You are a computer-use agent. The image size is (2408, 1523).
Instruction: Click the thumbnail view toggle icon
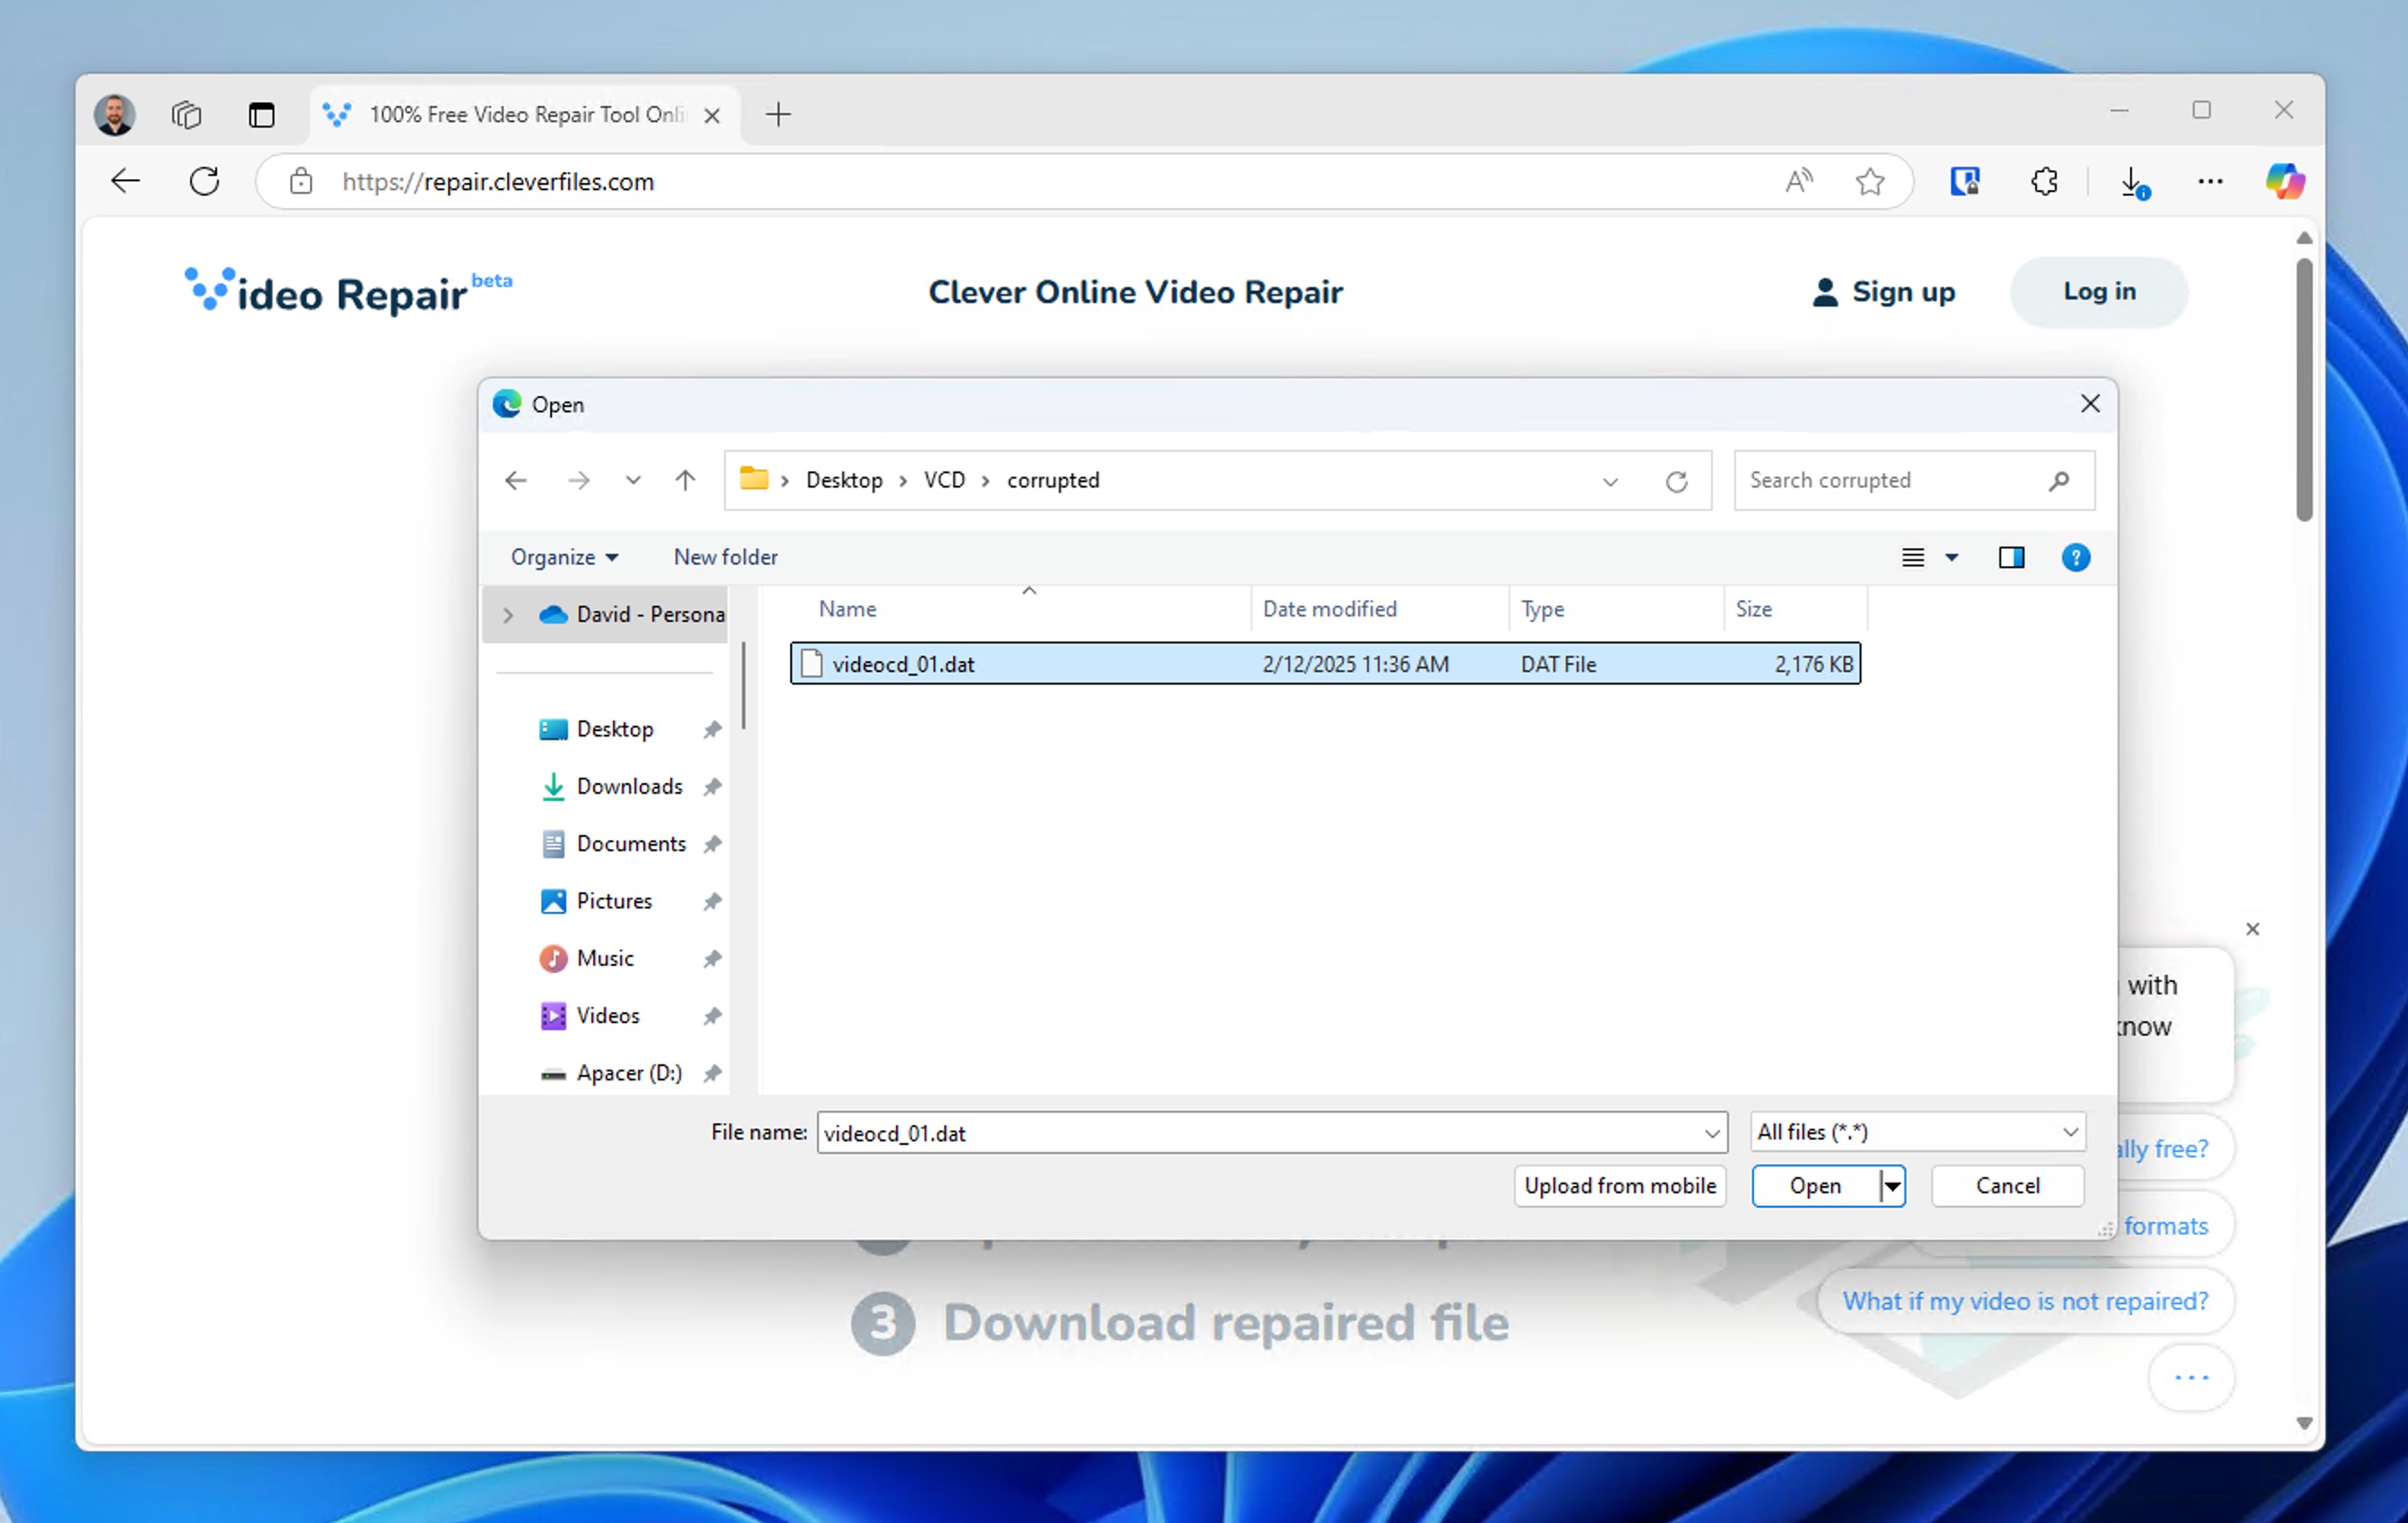2010,556
